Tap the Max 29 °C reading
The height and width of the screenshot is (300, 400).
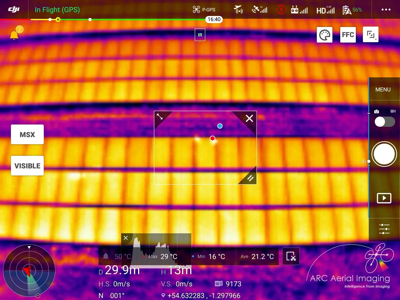(160, 257)
